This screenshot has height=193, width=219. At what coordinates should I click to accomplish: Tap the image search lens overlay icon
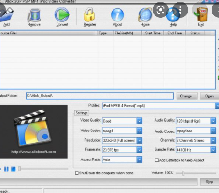click(161, 10)
